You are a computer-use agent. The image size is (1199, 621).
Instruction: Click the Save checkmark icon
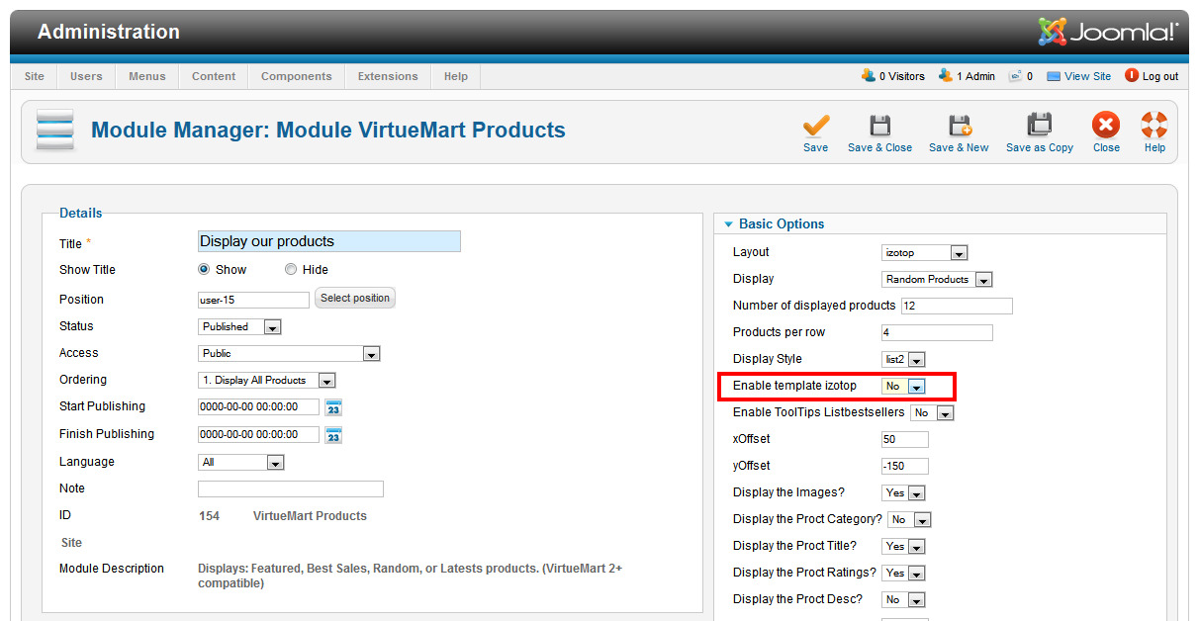click(x=815, y=127)
